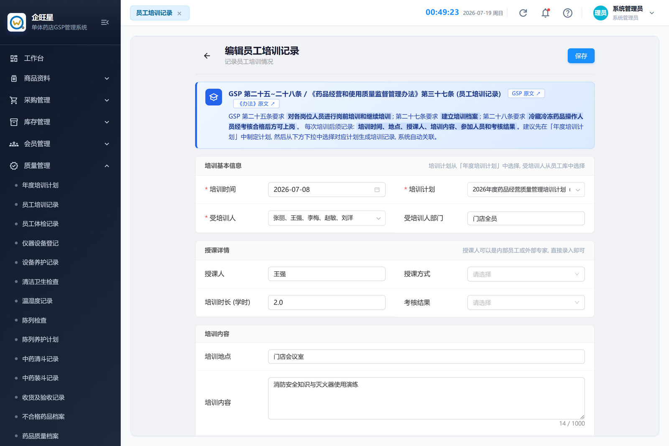
Task: Click the 00:49:23 clock text
Action: pos(442,13)
